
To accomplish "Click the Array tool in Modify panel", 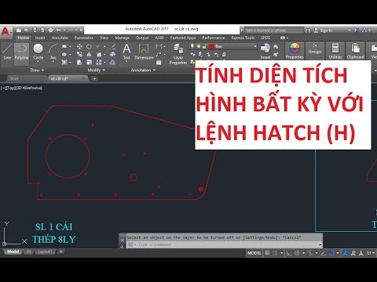I will click(99, 63).
